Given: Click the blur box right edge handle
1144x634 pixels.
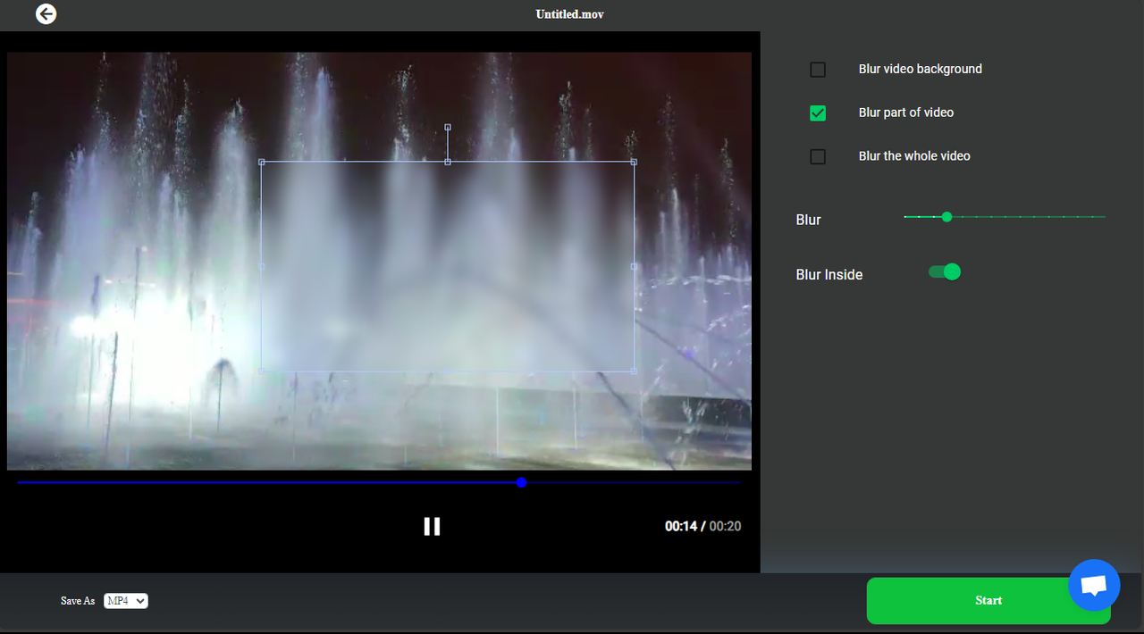Looking at the screenshot, I should click(x=634, y=266).
